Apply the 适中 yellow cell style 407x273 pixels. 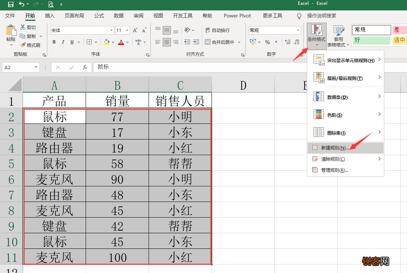(x=400, y=40)
